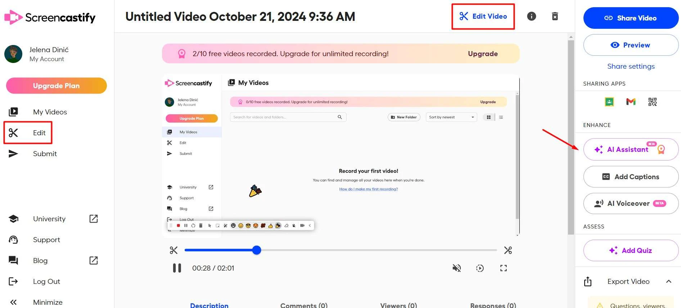Click the Export Video share icon
Screen dimensions: 681x308
[588, 281]
